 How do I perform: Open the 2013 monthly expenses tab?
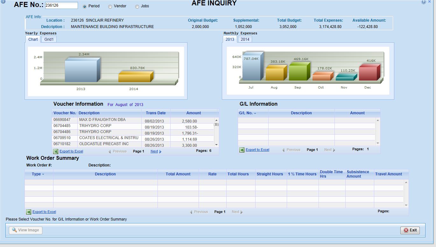pyautogui.click(x=230, y=39)
